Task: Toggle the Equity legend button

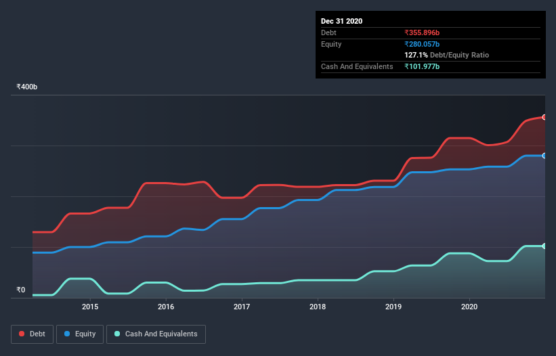Action: pos(80,334)
